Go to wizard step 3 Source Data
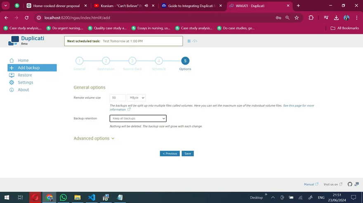 point(132,61)
